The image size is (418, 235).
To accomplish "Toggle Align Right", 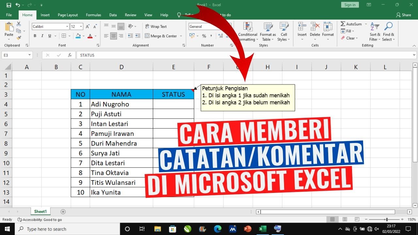I will click(x=121, y=36).
